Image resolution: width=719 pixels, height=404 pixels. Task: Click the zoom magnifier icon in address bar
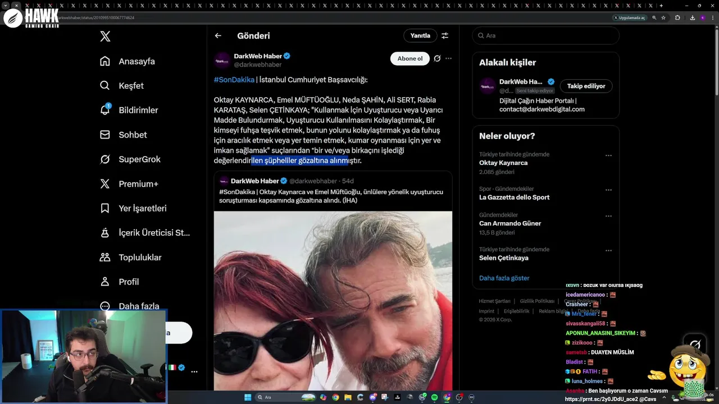[654, 17]
